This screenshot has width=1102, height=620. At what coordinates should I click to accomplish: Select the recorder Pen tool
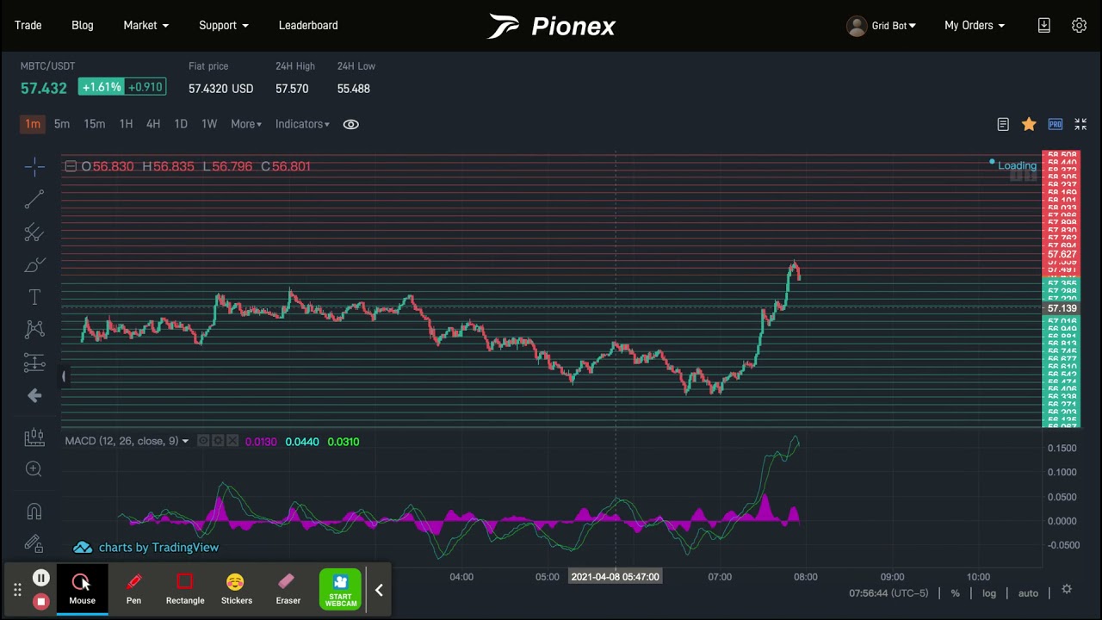pyautogui.click(x=133, y=590)
